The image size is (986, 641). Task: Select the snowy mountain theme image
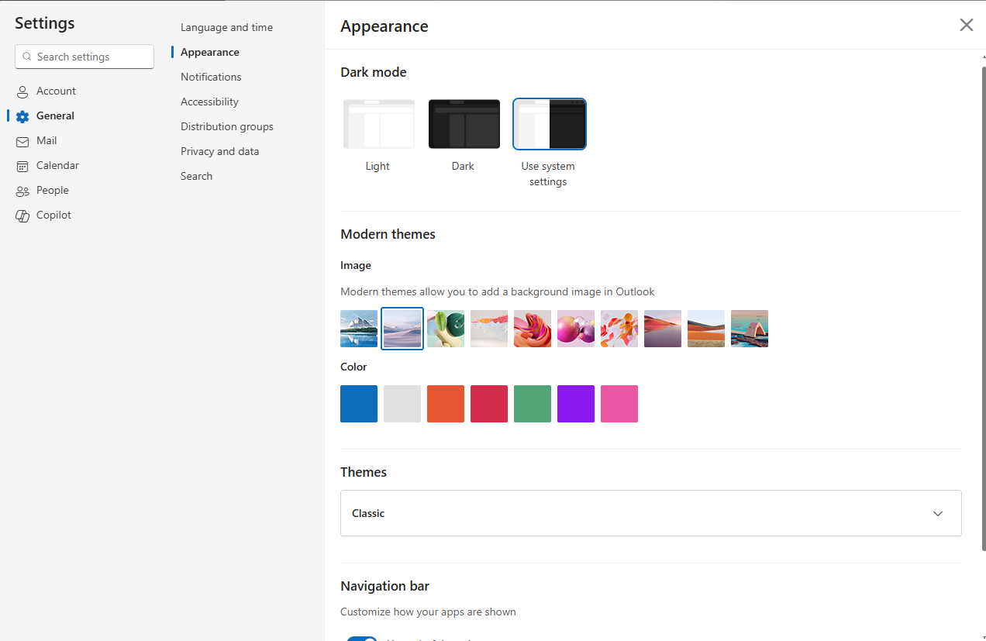(x=359, y=329)
